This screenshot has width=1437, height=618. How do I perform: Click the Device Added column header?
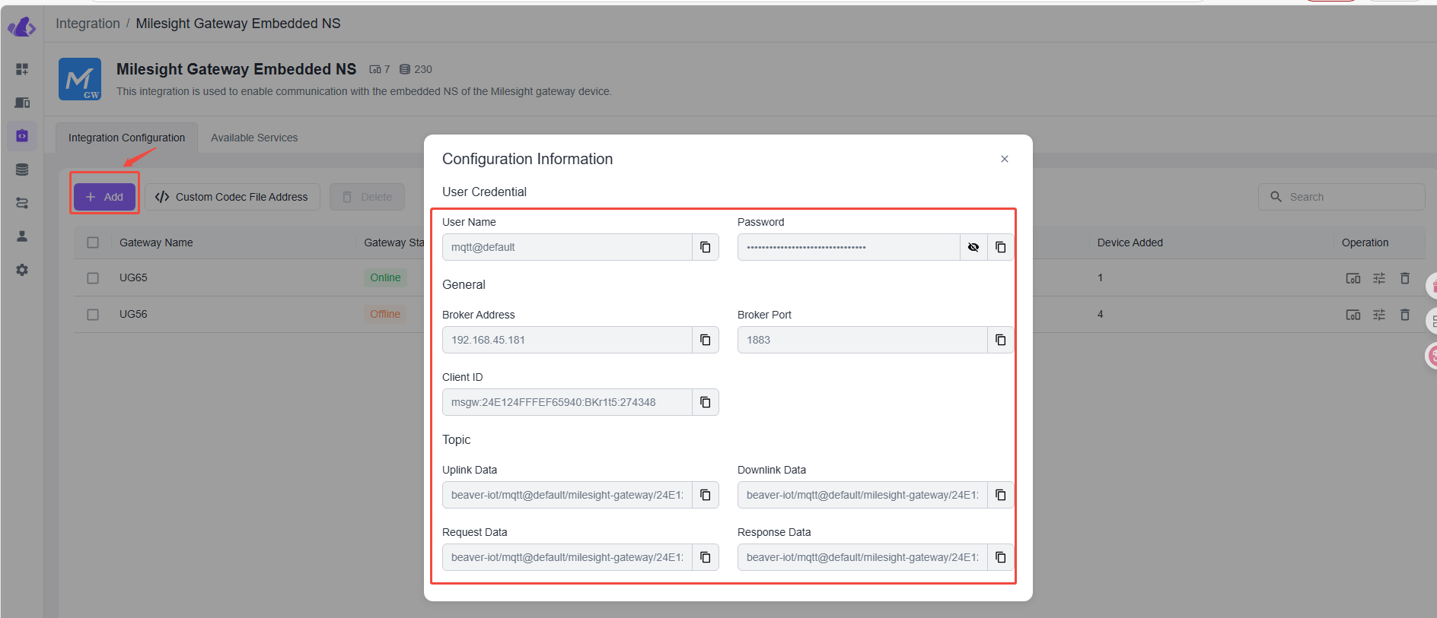pyautogui.click(x=1130, y=242)
